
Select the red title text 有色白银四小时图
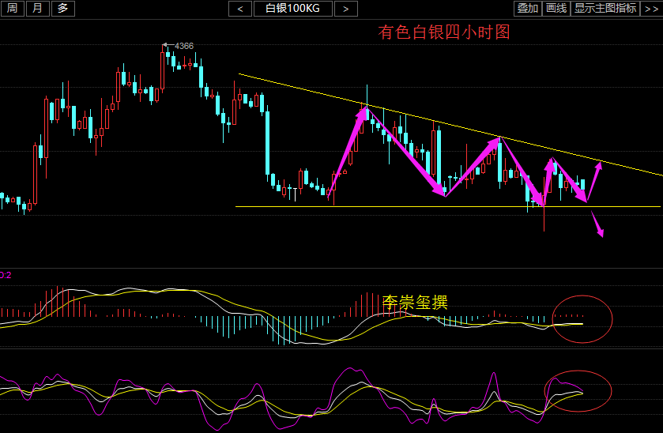(444, 32)
